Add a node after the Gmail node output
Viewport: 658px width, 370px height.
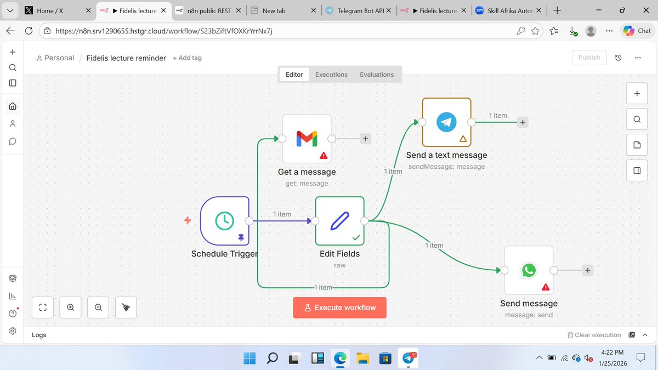pyautogui.click(x=366, y=139)
